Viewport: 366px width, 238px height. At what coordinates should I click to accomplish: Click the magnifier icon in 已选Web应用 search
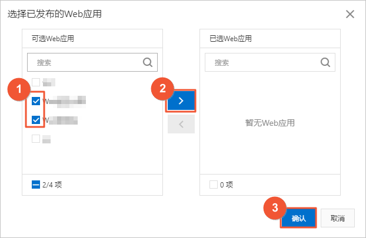(x=325, y=62)
